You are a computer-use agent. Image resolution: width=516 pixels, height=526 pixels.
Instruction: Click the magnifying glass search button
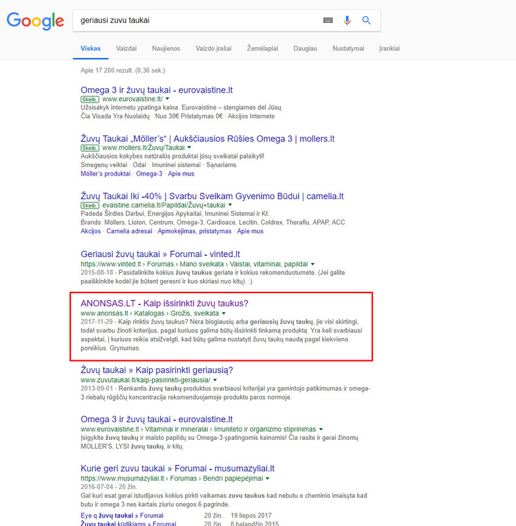[x=366, y=20]
